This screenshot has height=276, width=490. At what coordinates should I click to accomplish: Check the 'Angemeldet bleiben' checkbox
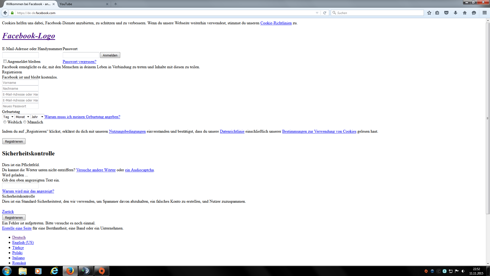click(x=5, y=61)
